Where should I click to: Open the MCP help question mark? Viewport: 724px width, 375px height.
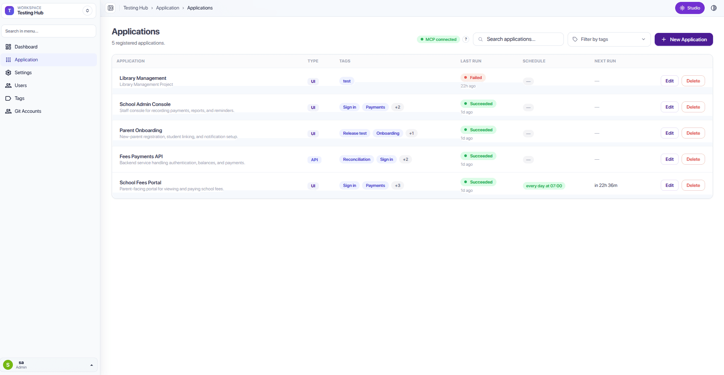(x=466, y=39)
